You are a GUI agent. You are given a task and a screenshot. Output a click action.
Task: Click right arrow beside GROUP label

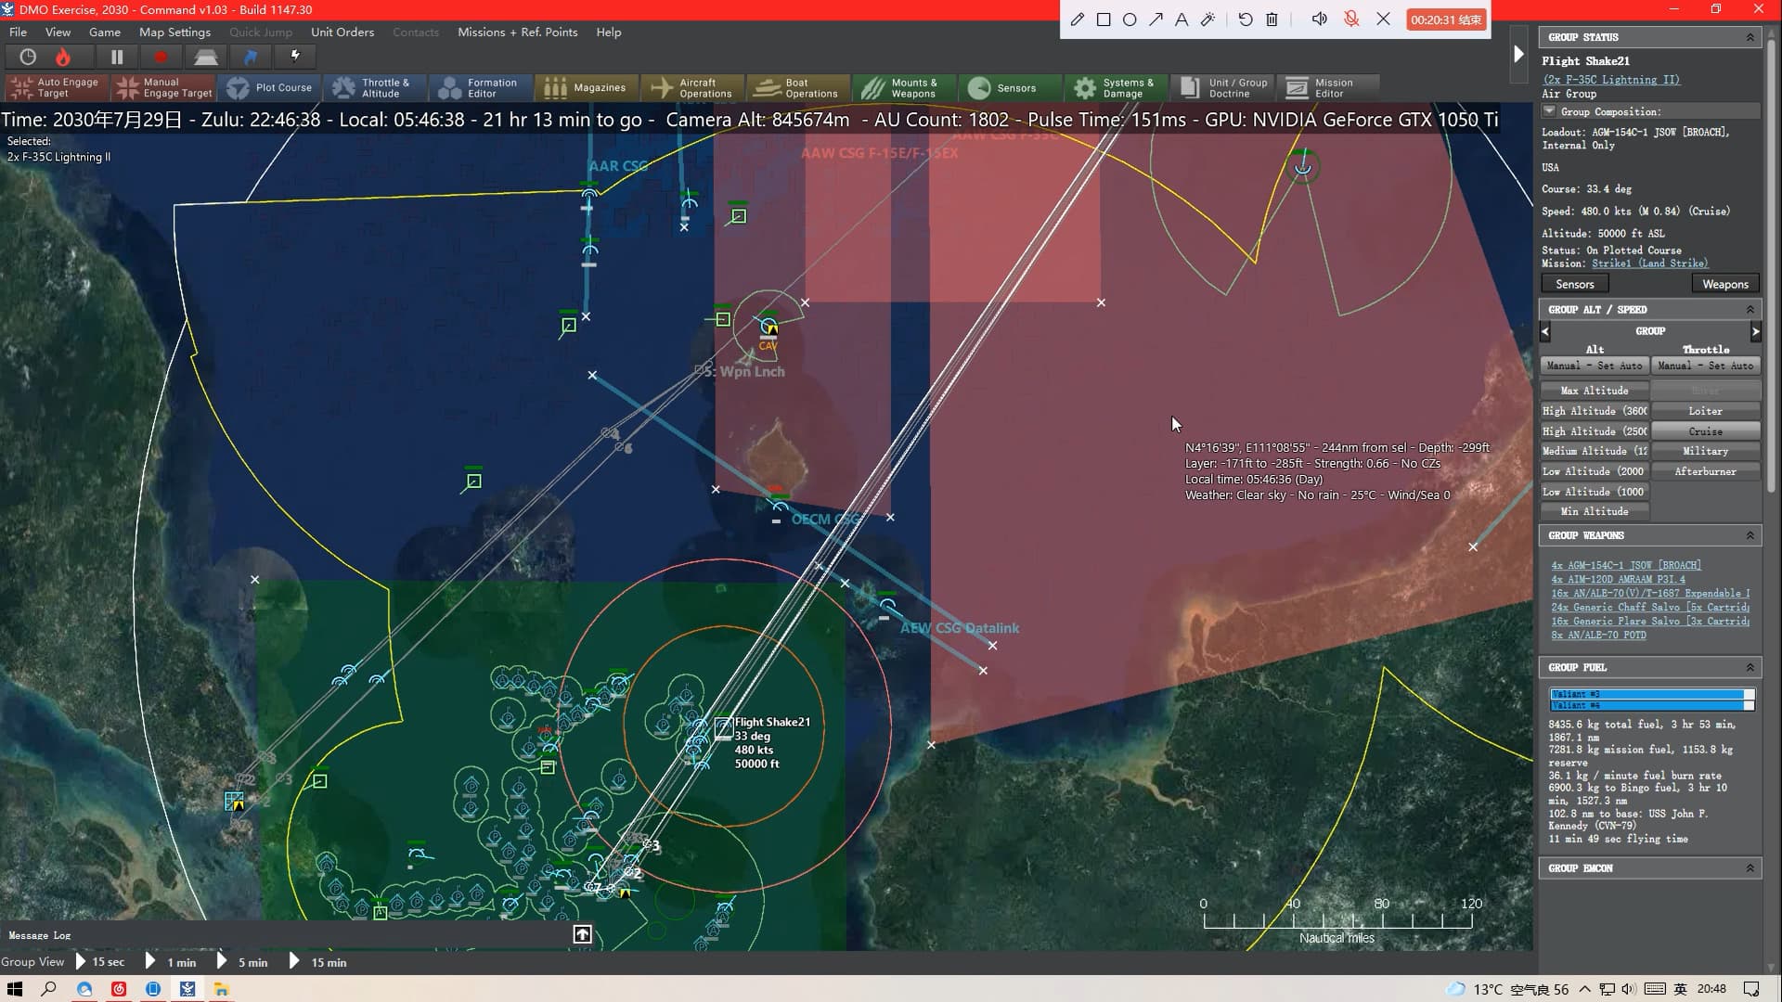click(x=1755, y=331)
